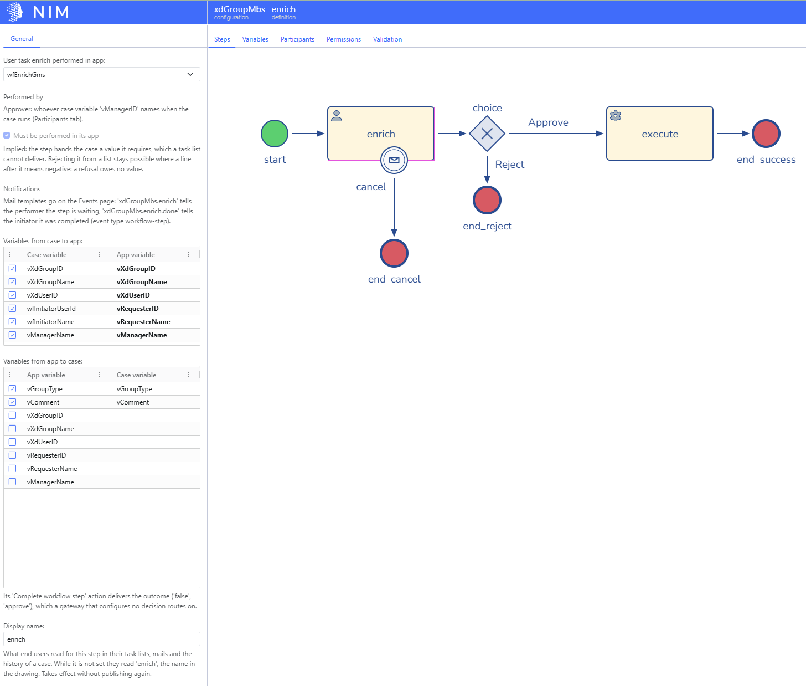Select the choice exclusive gateway diamond
Screen dimensions: 806x686
coord(487,134)
